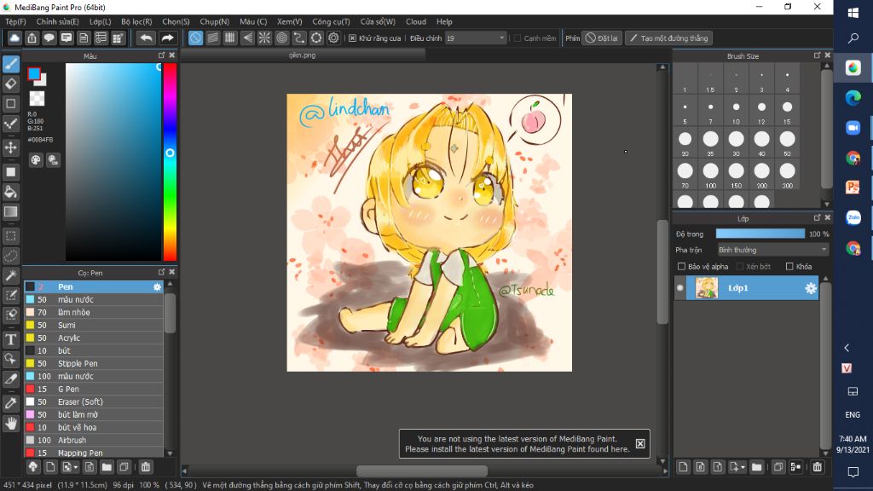
Task: Click the Undo arrow
Action: tap(146, 38)
